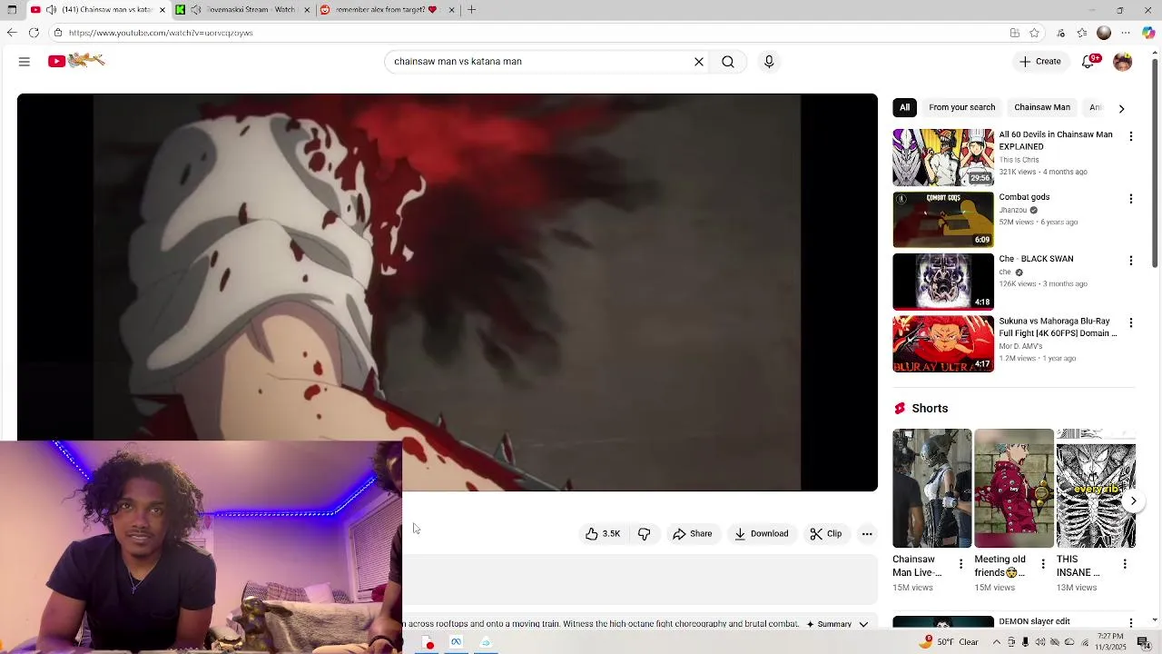Viewport: 1162px width, 654px height.
Task: Open options for Combat gods video
Action: pyautogui.click(x=1130, y=198)
